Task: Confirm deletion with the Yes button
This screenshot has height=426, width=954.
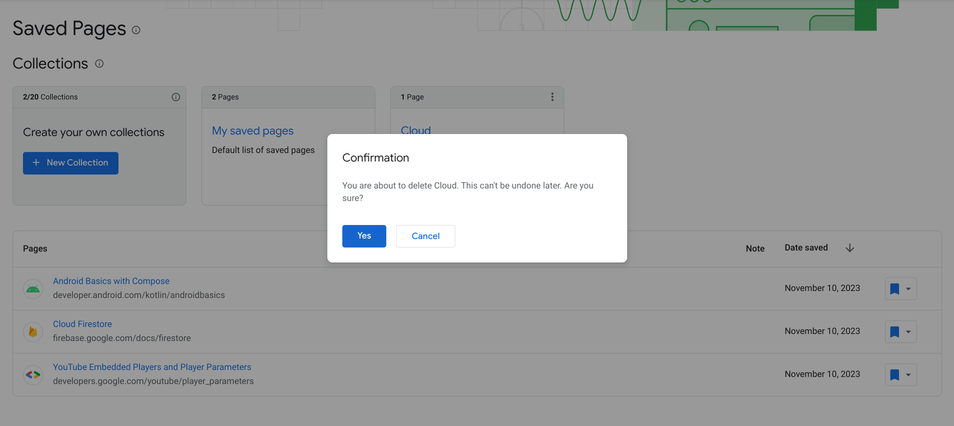Action: pos(364,236)
